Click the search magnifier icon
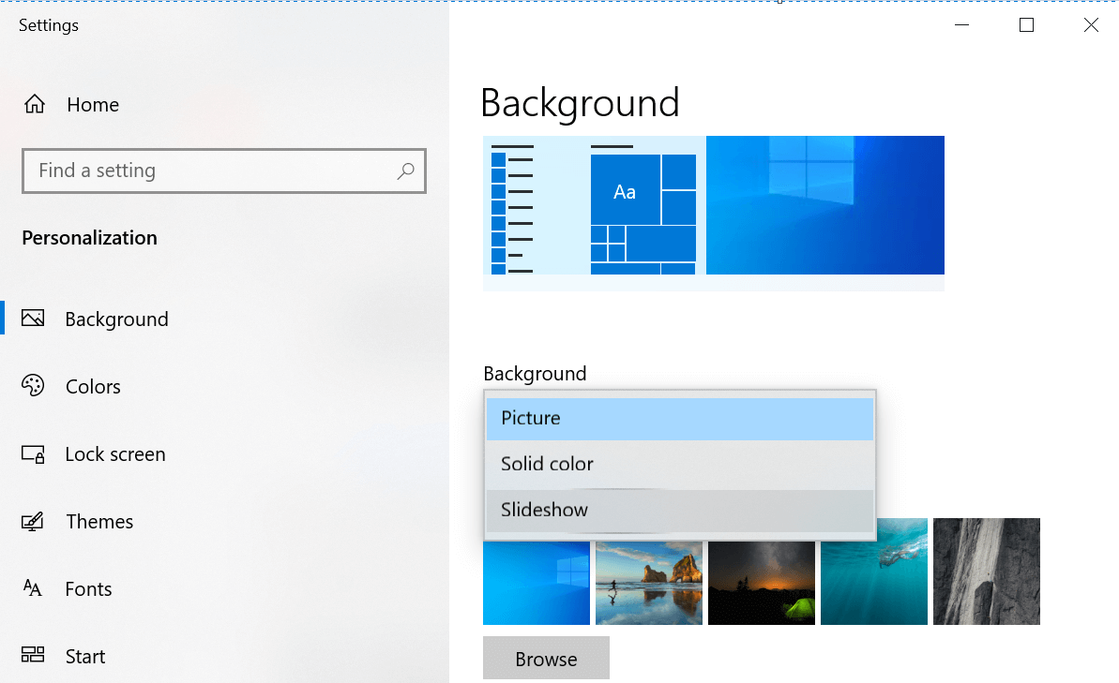Image resolution: width=1119 pixels, height=683 pixels. 405,171
